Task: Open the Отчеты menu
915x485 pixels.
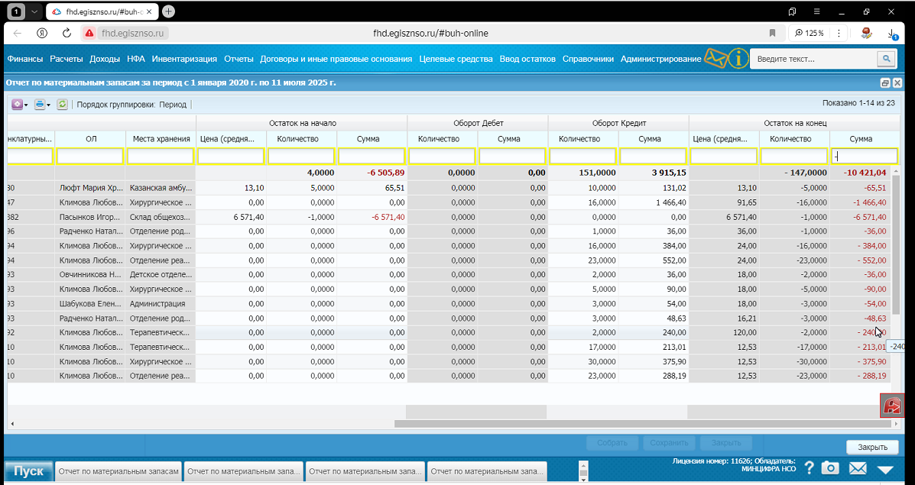Action: (x=238, y=59)
